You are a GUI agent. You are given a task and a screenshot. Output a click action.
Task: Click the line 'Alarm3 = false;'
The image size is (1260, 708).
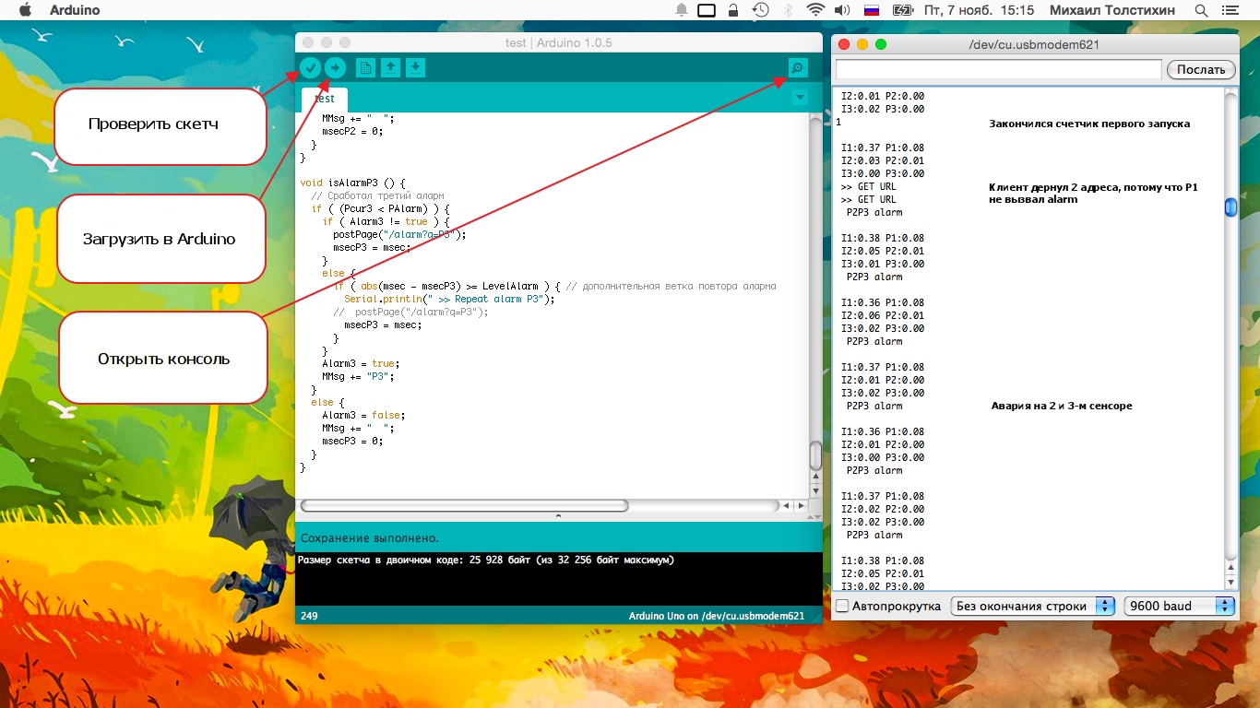pos(363,415)
